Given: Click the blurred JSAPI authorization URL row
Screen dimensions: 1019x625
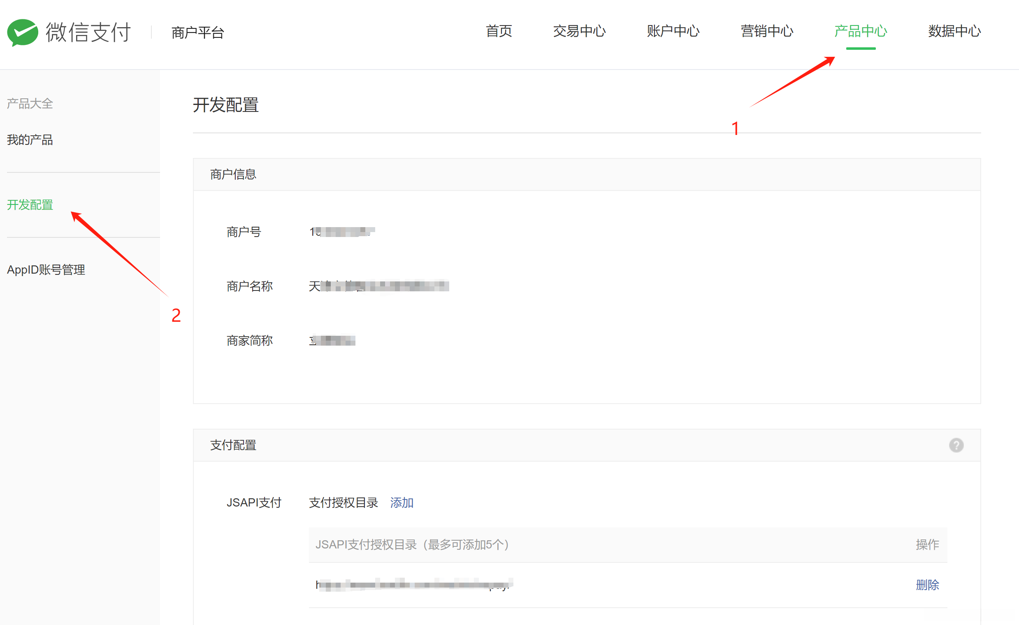Looking at the screenshot, I should 413,584.
